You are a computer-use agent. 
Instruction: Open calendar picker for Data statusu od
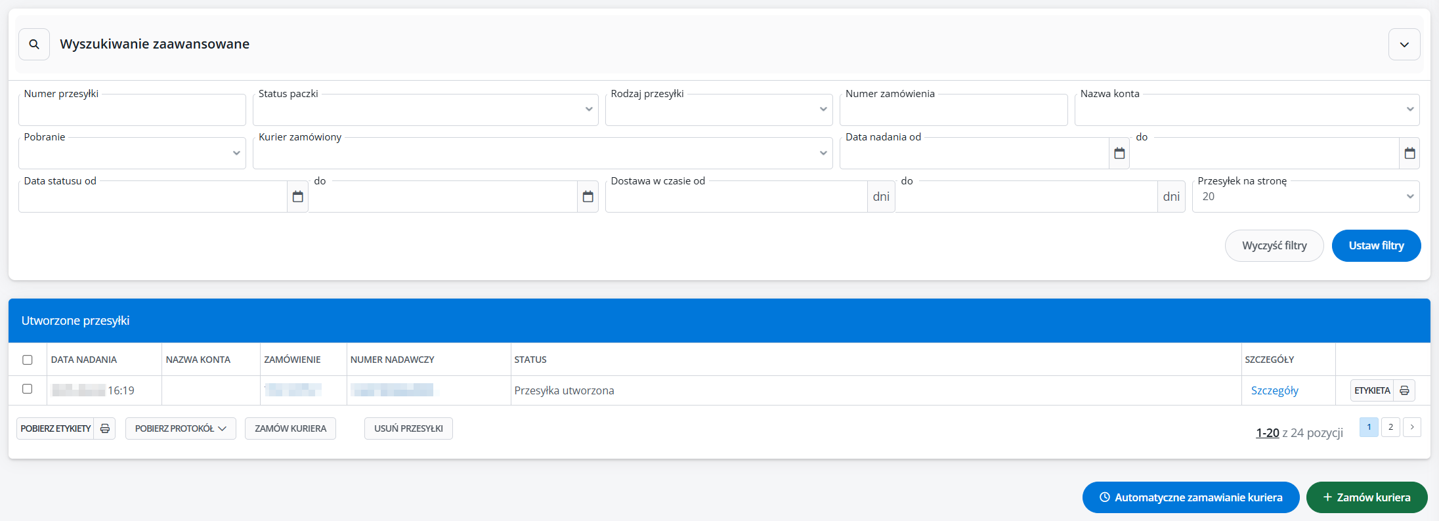tap(297, 197)
